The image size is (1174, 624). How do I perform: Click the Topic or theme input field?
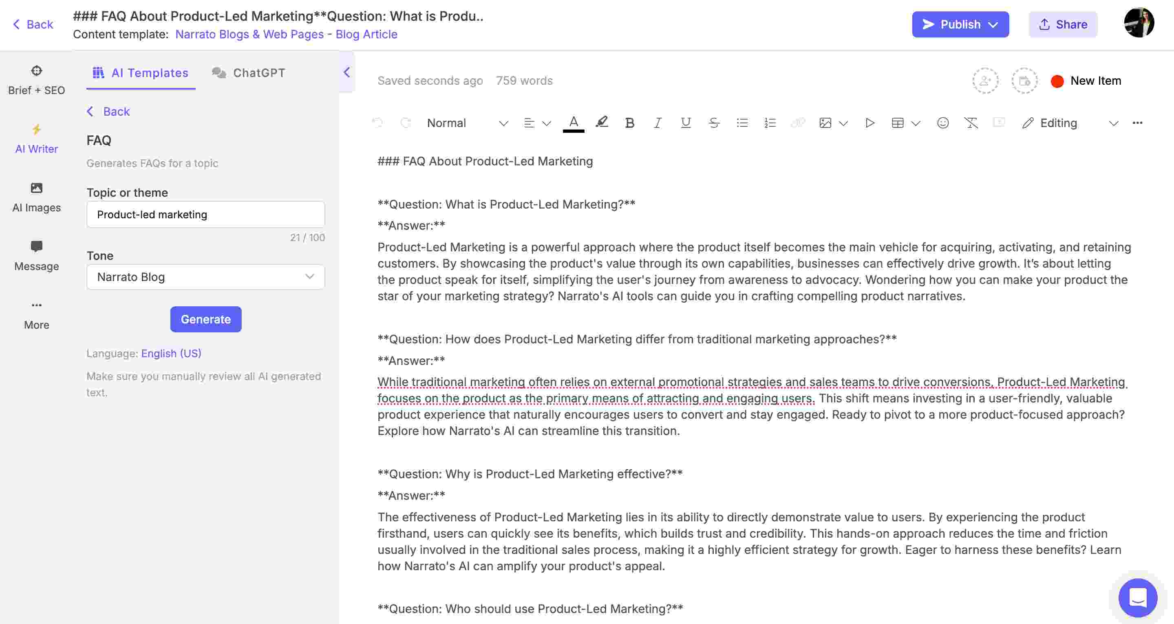(205, 214)
